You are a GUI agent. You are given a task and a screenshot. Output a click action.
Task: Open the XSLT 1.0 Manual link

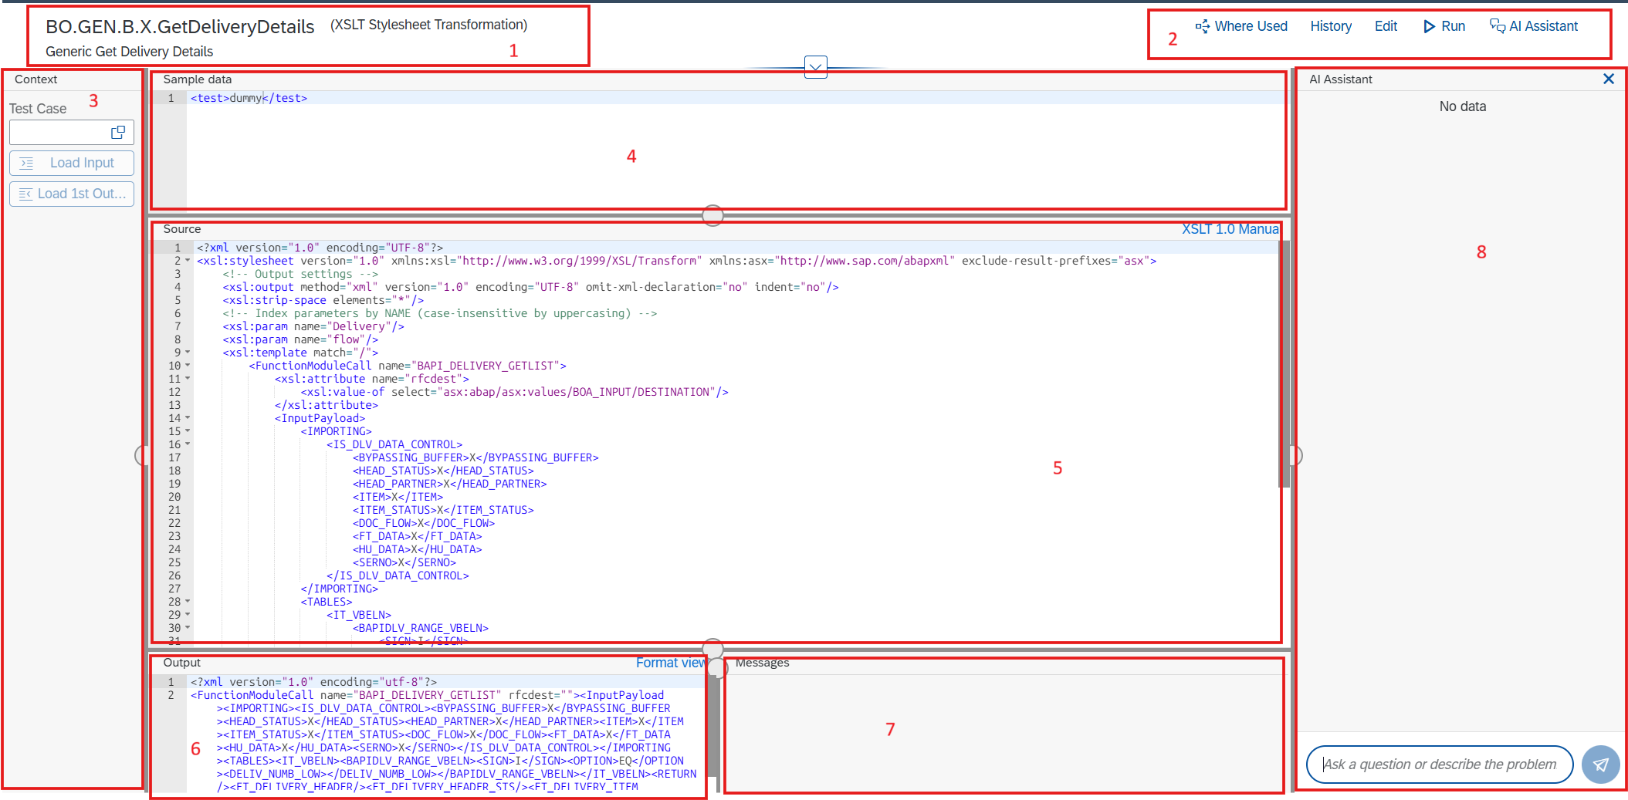[1230, 229]
